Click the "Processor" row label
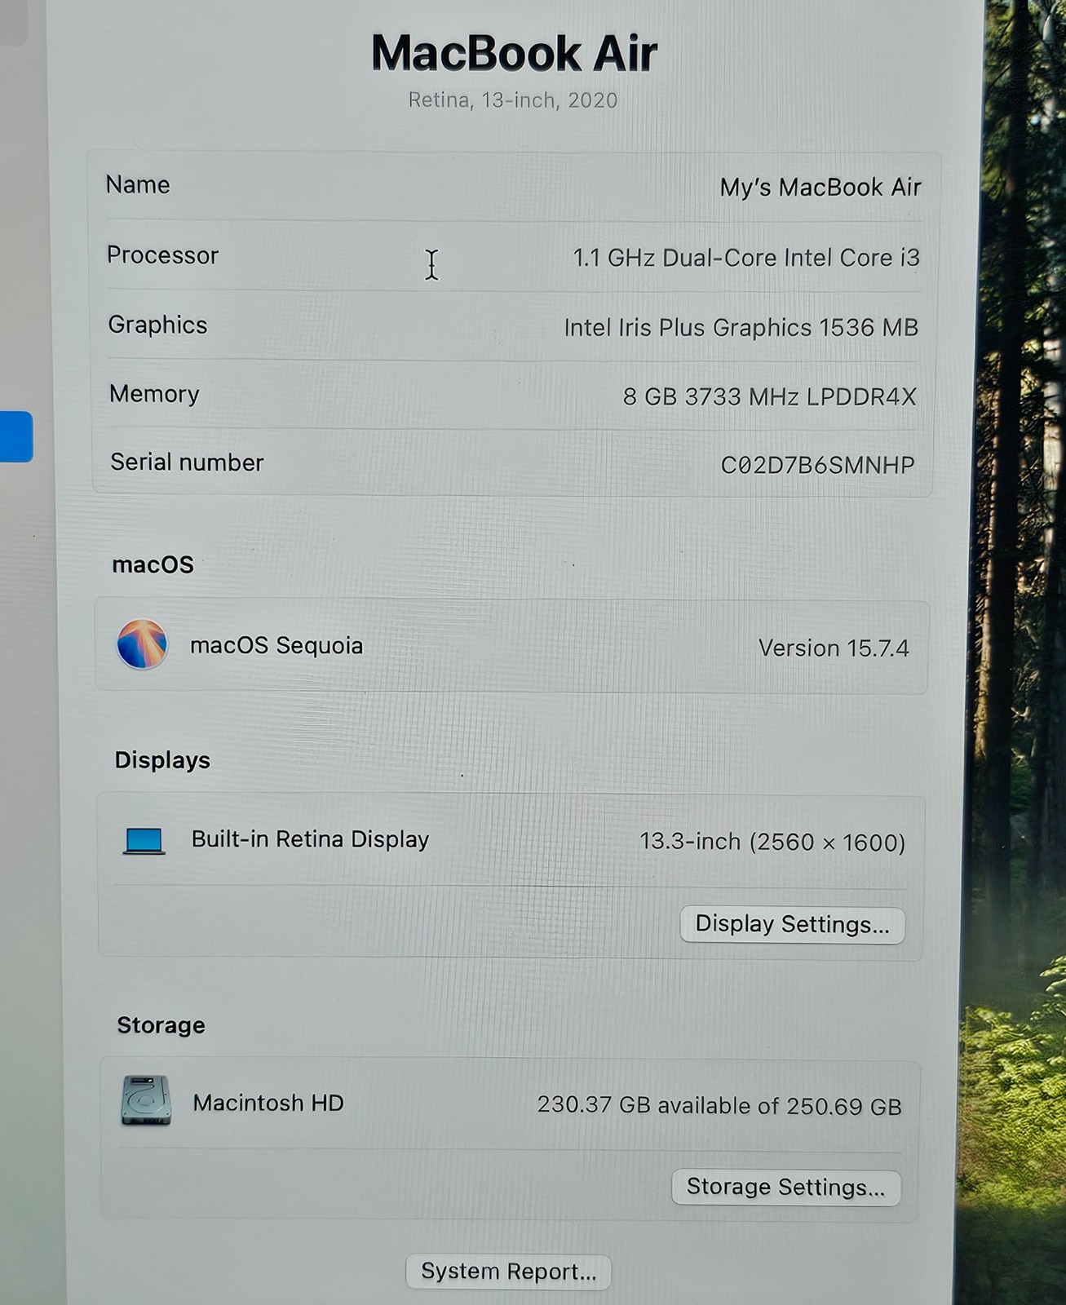 click(163, 255)
